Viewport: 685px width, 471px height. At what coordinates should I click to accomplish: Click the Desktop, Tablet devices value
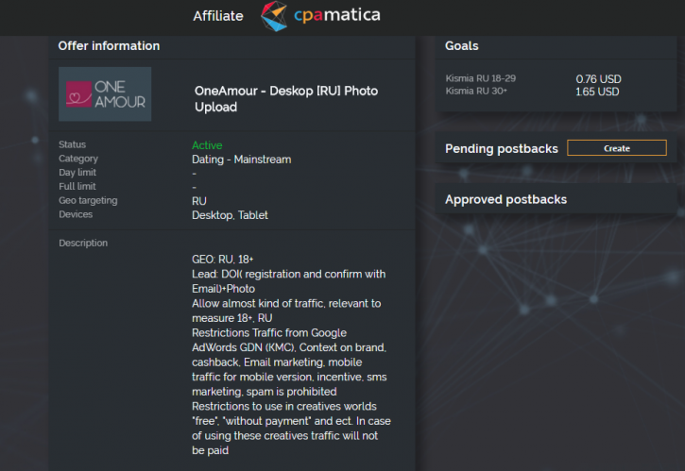(x=230, y=215)
